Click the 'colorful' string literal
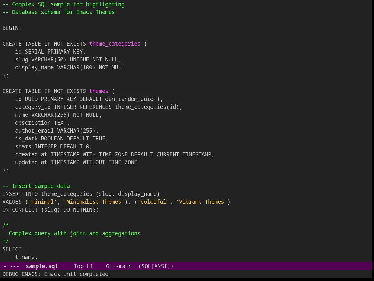Viewport: 374px width, 281px height. point(153,202)
